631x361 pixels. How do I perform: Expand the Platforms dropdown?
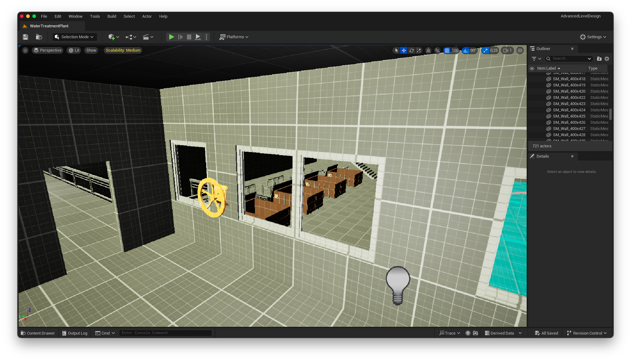point(234,37)
